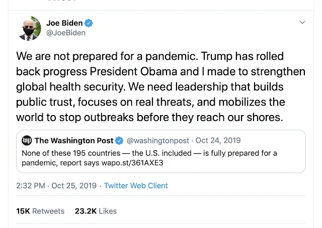
Task: View the 15K Retweets list
Action: tap(40, 211)
